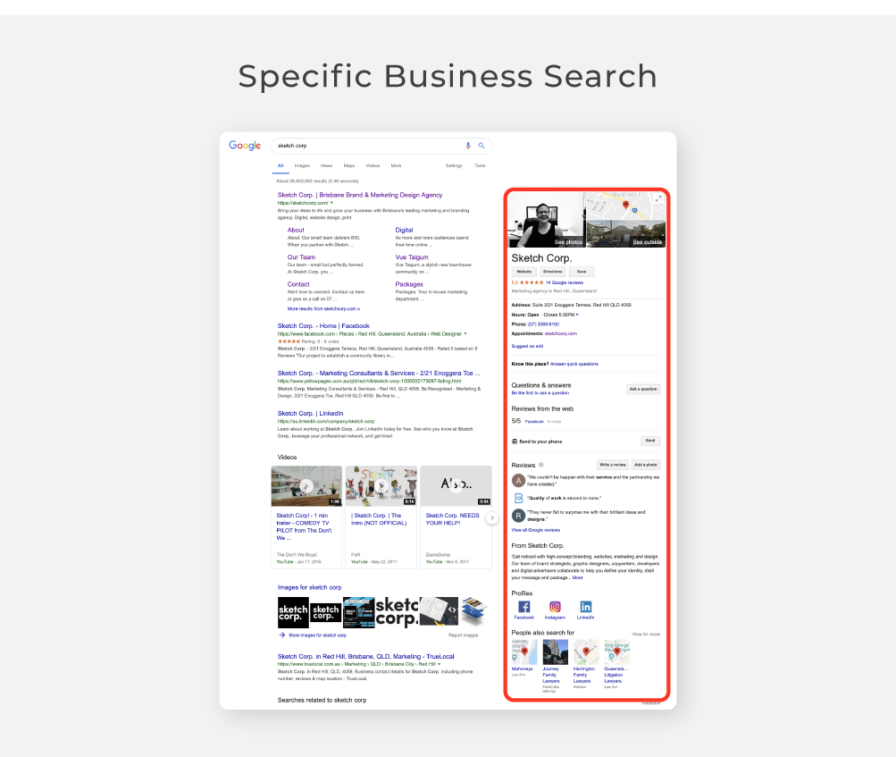Play the 'Sketch Corp! - 1 min trailer' video
Viewport: 896px width, 757px height.
pos(306,486)
